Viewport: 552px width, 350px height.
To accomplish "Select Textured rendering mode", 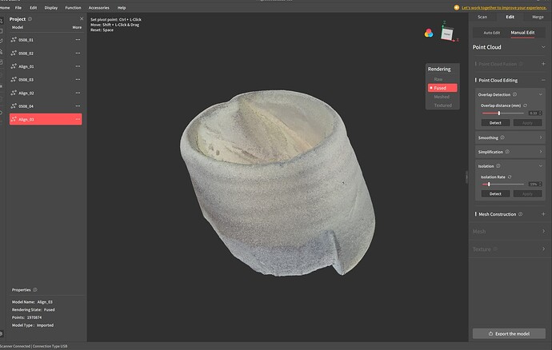I will 442,105.
